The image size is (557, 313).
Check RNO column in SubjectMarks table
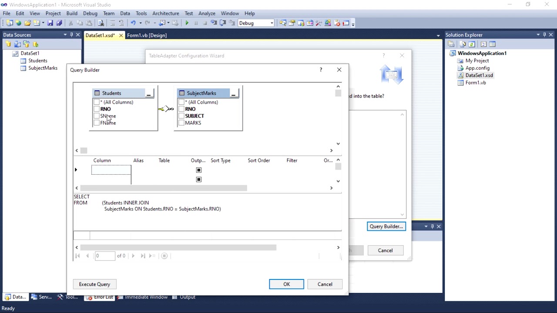[x=181, y=109]
